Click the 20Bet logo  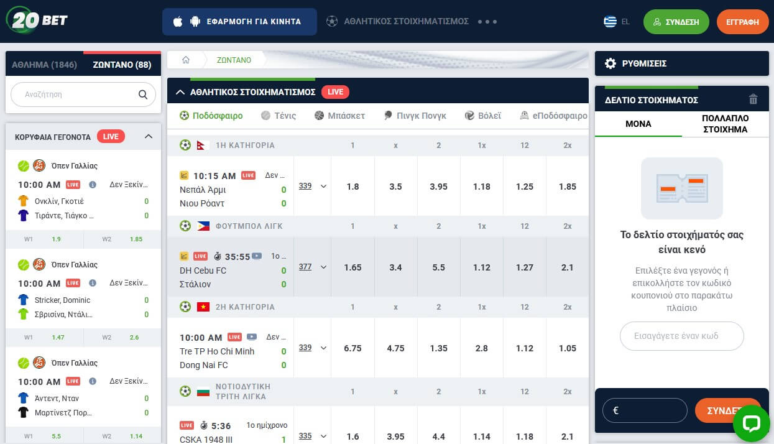click(37, 21)
